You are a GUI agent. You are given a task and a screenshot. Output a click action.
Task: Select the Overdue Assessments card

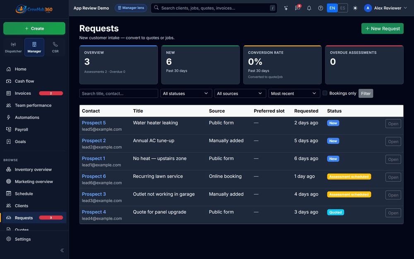tap(364, 65)
